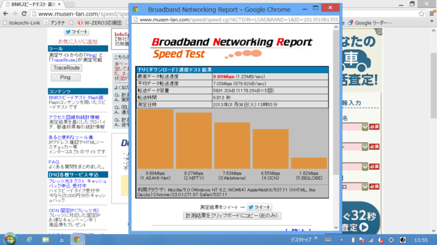
Task: Go back in the main Chrome window
Action: tap(5, 14)
